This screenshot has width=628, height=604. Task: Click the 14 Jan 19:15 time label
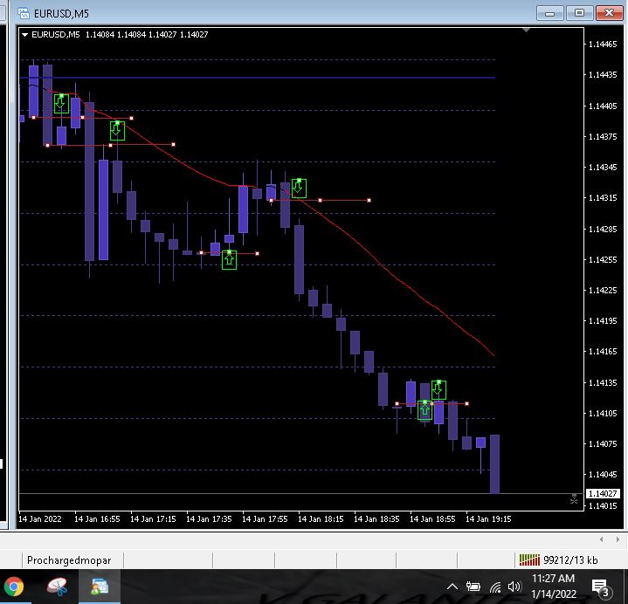coord(488,519)
